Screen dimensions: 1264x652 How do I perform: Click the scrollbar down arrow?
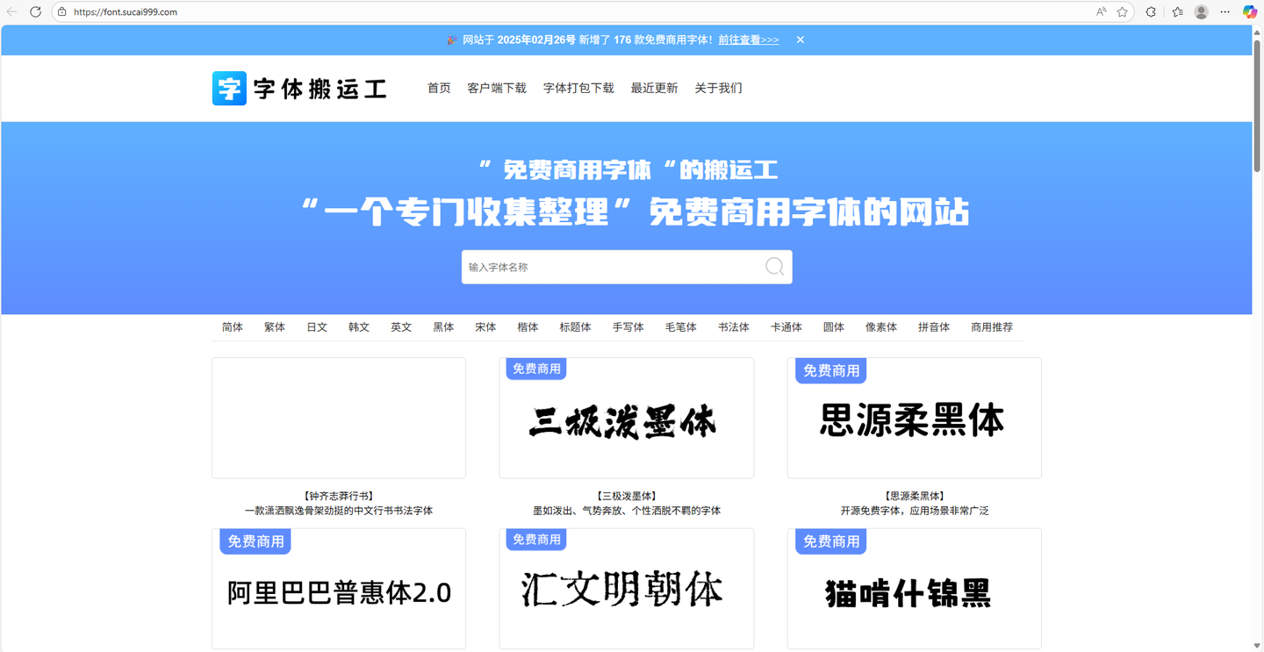[x=1257, y=646]
